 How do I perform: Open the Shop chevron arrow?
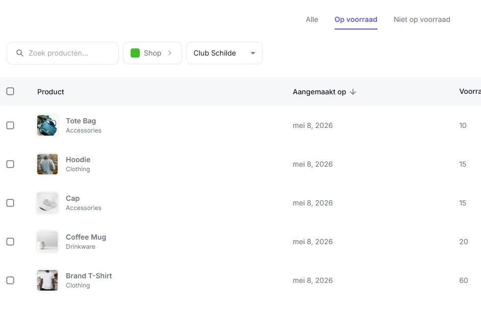coord(170,53)
